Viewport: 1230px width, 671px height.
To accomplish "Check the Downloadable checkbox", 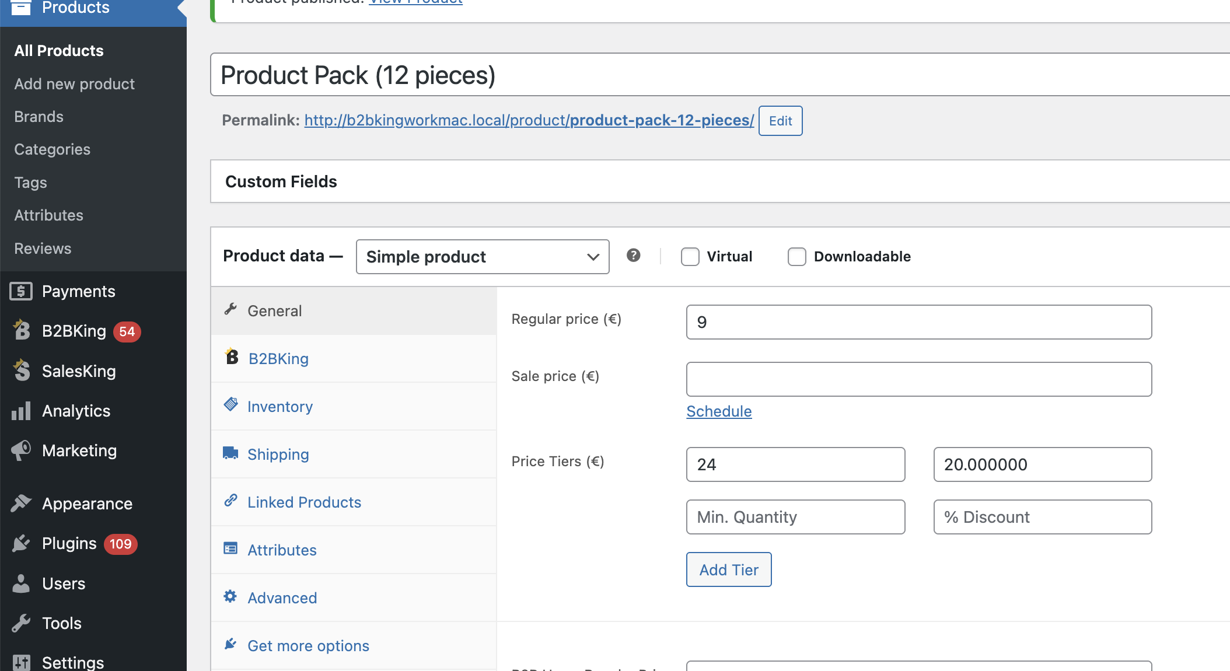I will [x=797, y=257].
